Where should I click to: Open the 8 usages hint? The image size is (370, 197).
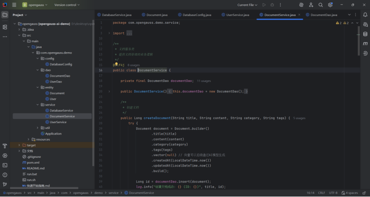pyautogui.click(x=134, y=65)
